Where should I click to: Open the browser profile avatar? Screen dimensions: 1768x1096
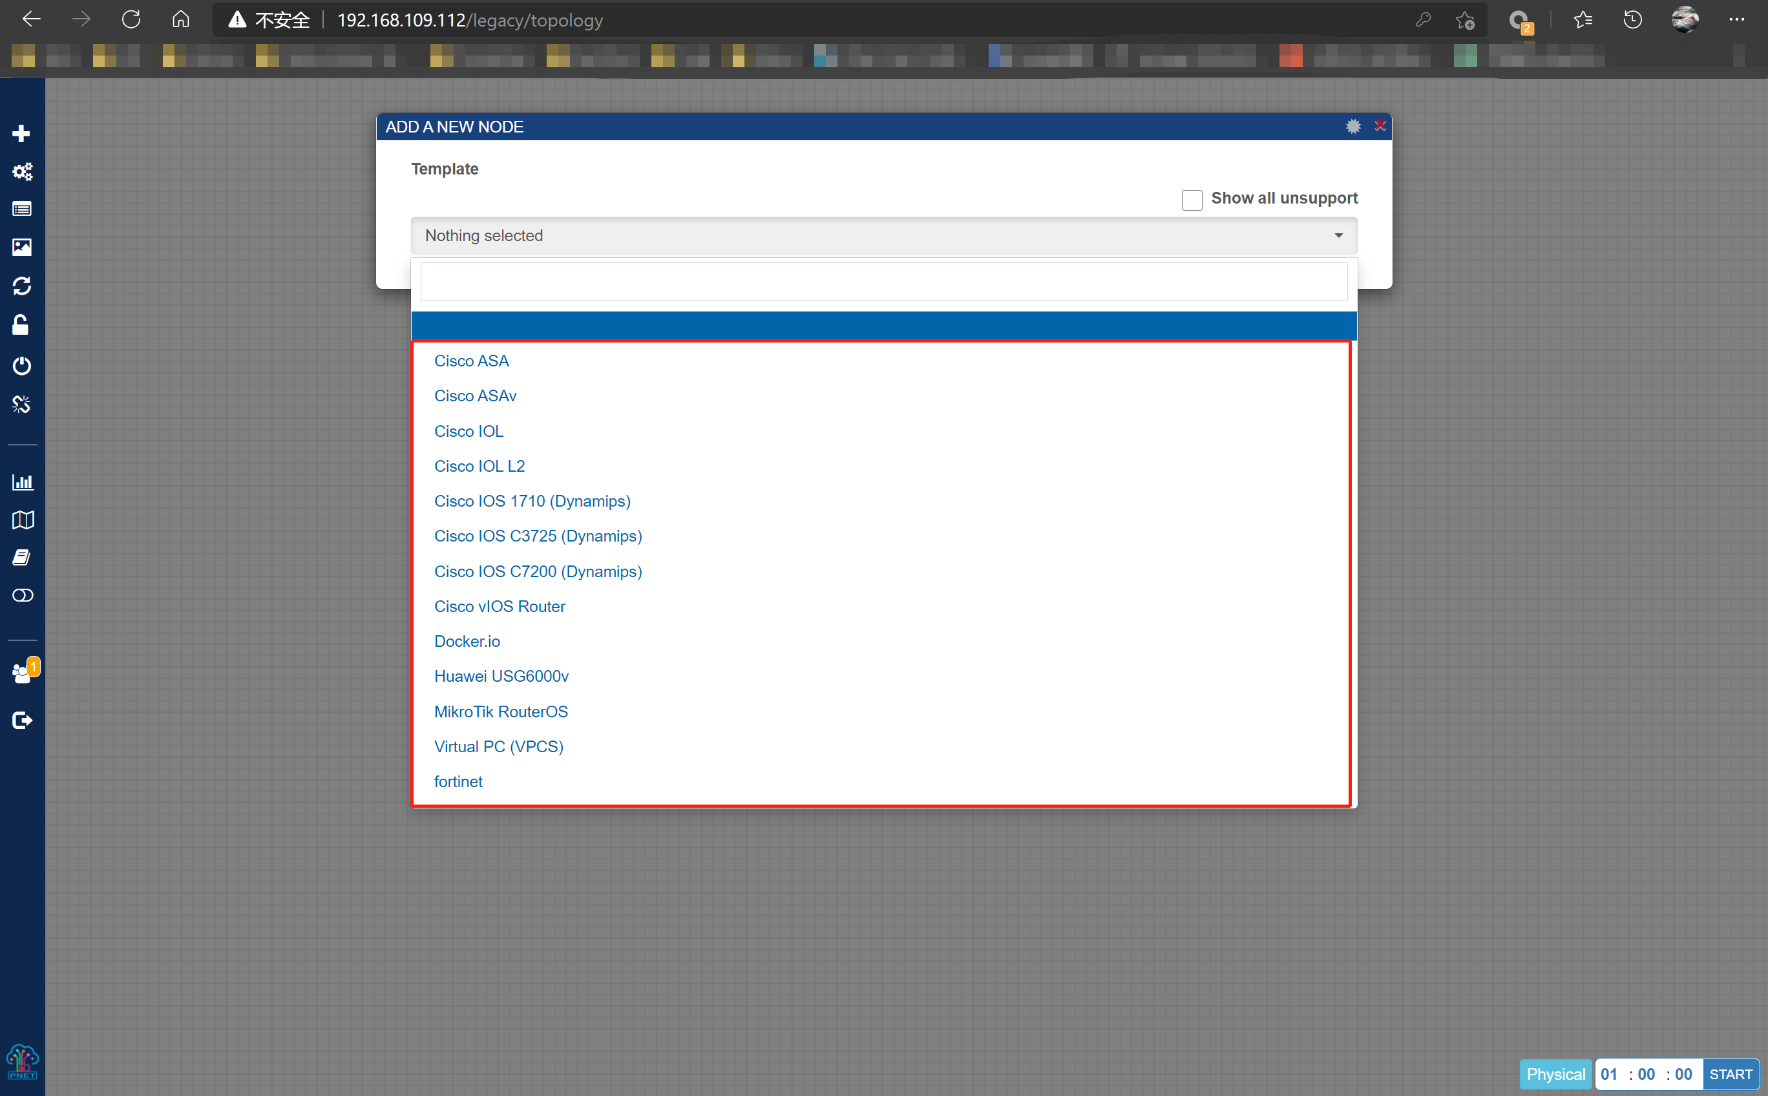[1685, 19]
